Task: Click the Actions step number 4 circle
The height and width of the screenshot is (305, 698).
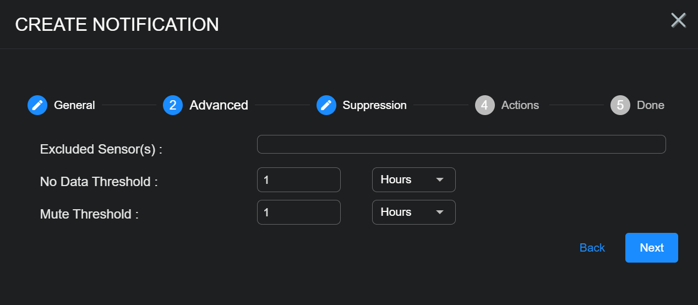Action: tap(484, 105)
